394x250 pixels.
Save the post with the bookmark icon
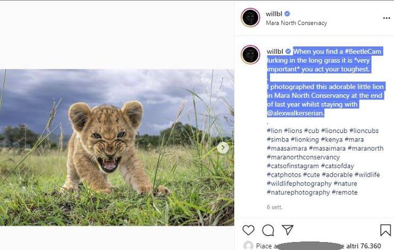[385, 230]
